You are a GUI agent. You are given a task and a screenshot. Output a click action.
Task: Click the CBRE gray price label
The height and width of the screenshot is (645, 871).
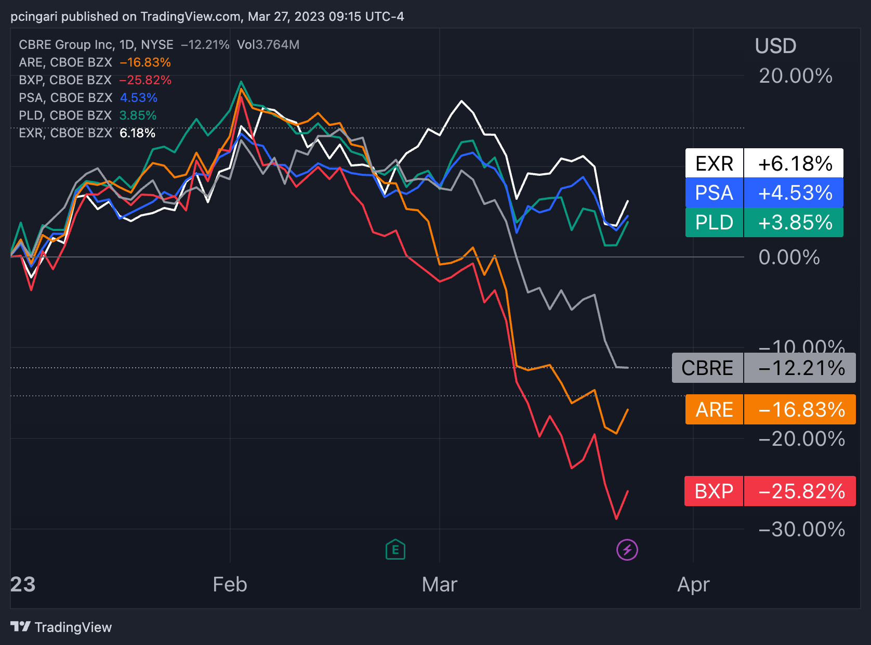tap(764, 368)
